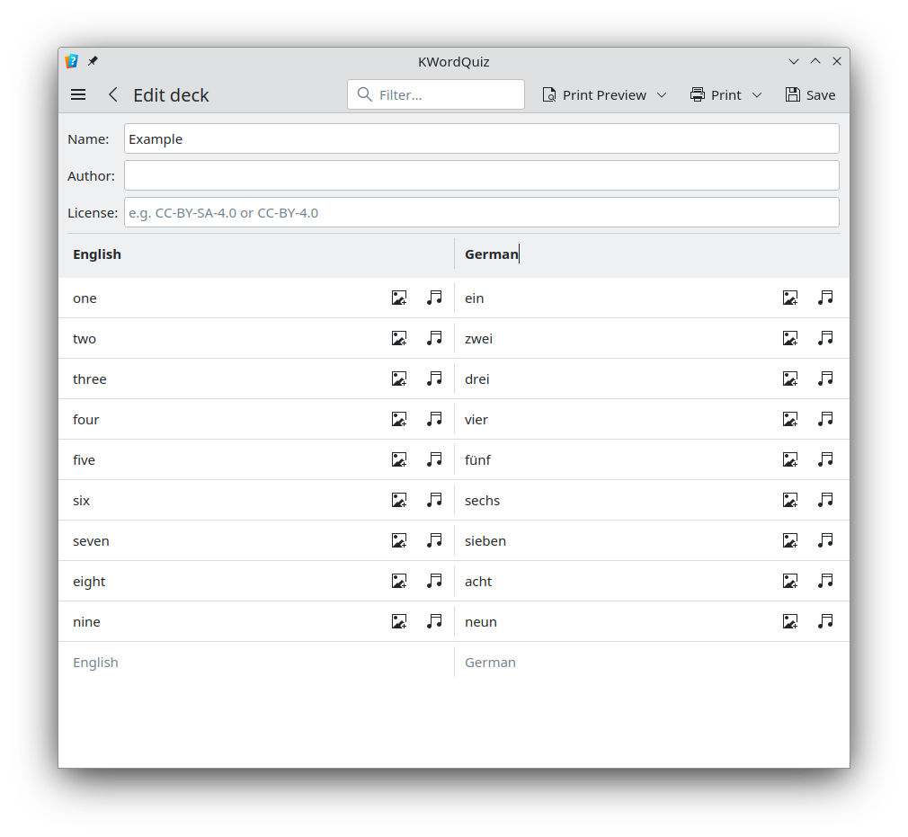This screenshot has height=837, width=908.
Task: Save the current deck
Action: tap(810, 94)
